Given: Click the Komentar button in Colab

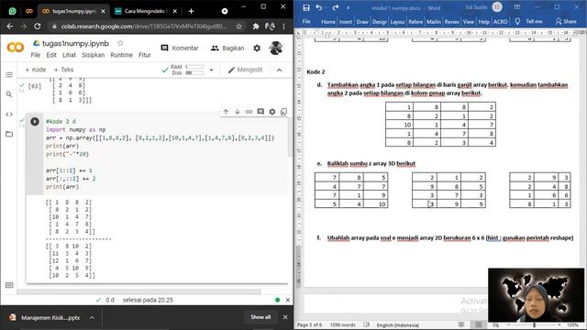Looking at the screenshot, I should (x=180, y=48).
